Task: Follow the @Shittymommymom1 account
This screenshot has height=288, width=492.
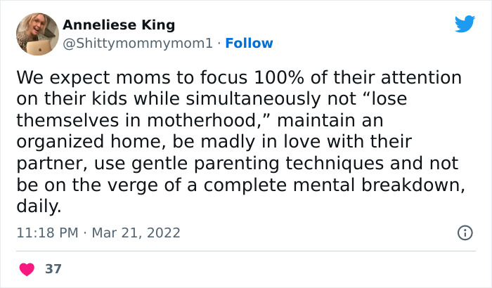Action: click(248, 44)
